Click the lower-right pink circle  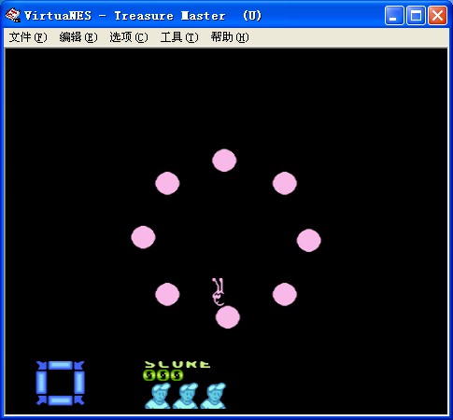tap(285, 294)
